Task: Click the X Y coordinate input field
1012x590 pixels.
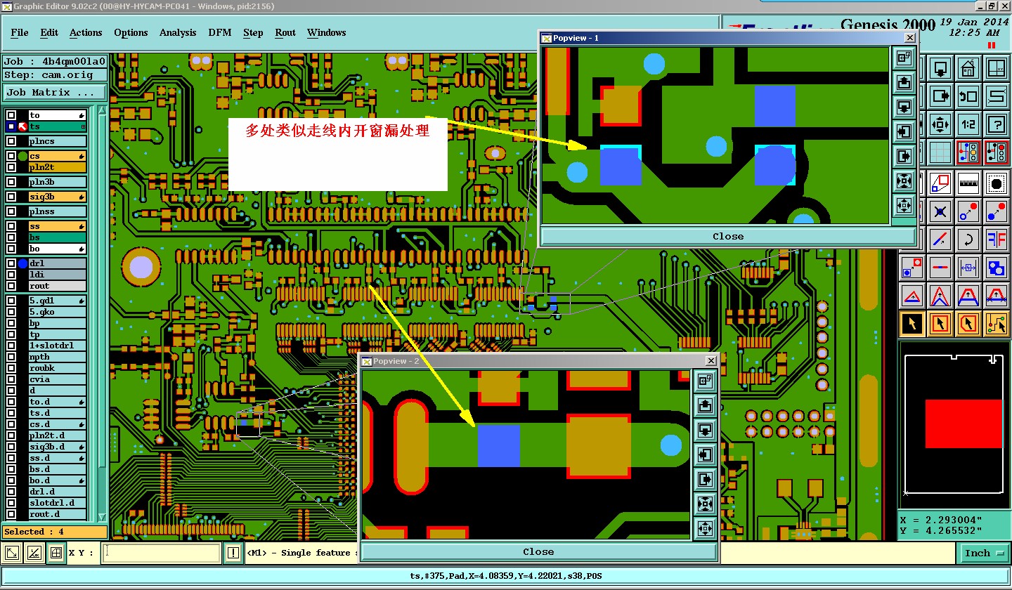Action: 162,553
